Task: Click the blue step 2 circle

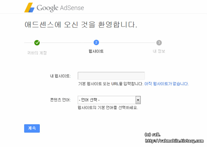Action: [96, 42]
